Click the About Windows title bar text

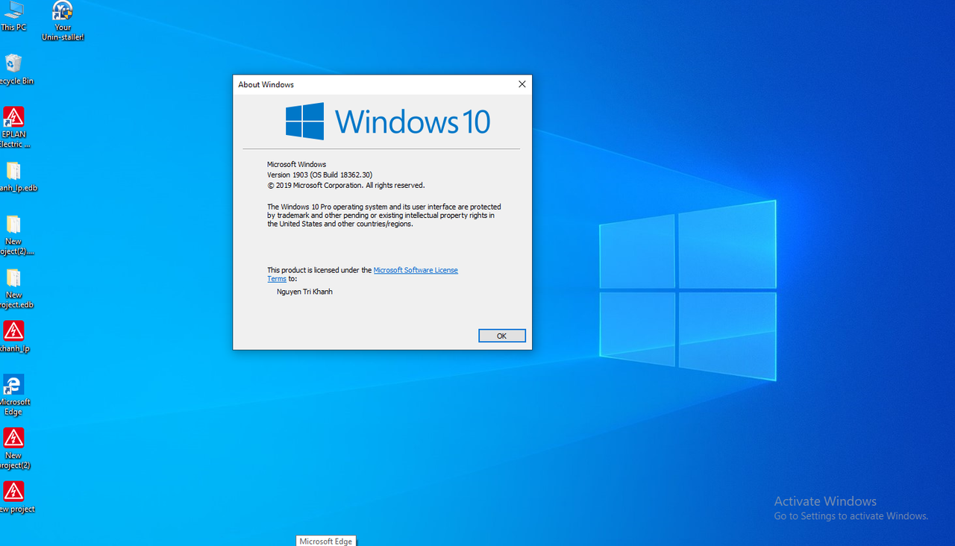tap(266, 84)
